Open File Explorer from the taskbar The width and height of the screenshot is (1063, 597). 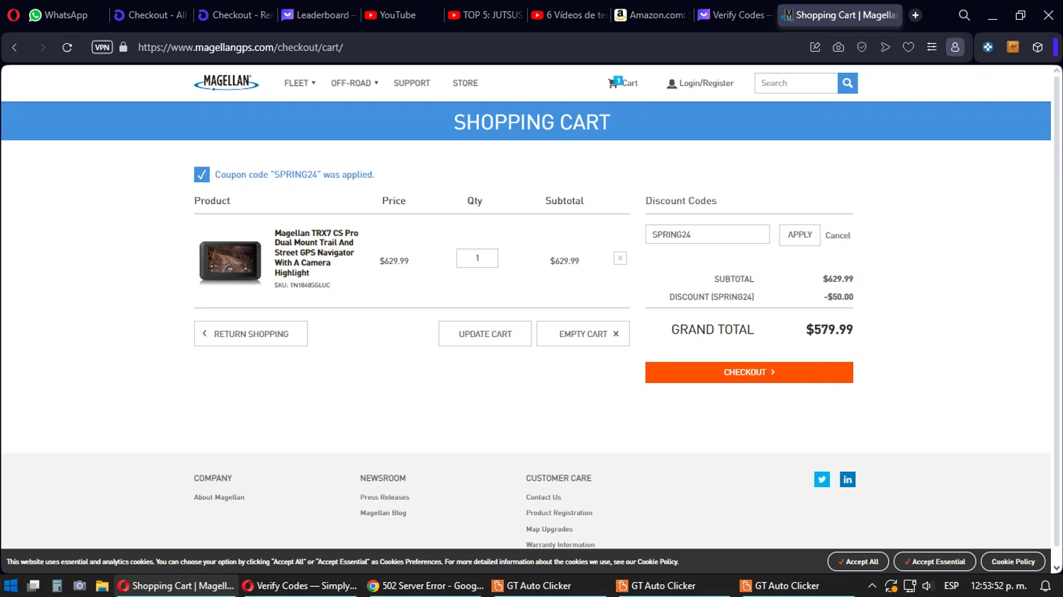(x=102, y=586)
